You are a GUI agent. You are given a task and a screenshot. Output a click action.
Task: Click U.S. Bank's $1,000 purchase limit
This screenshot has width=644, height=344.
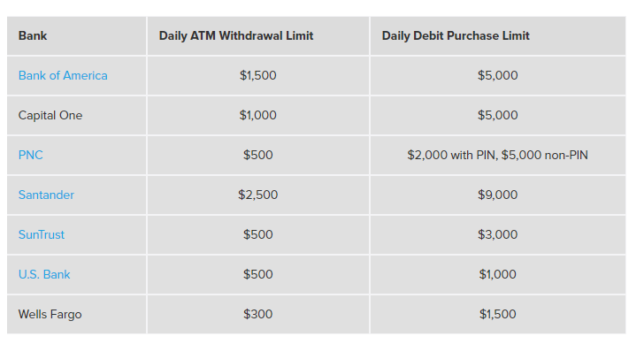click(x=497, y=275)
